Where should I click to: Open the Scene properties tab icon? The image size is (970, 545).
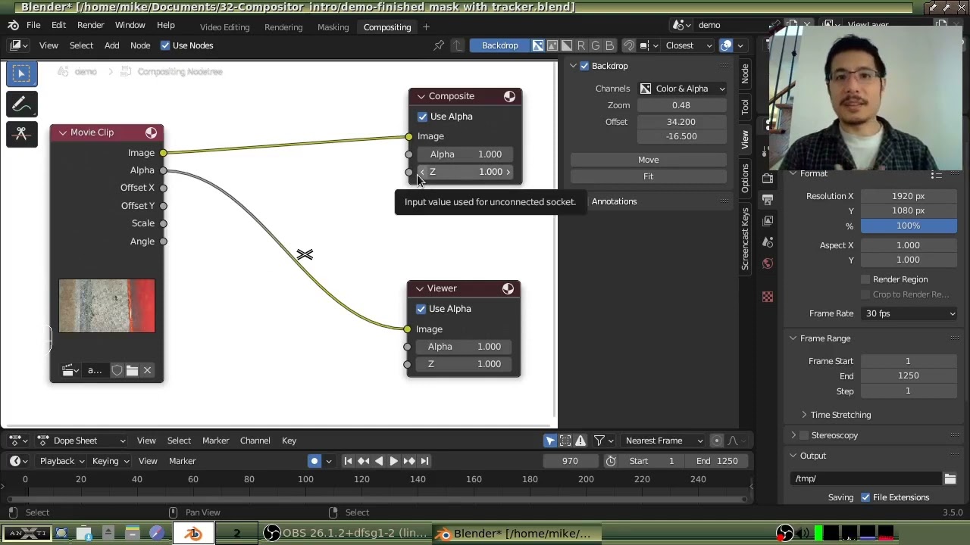[768, 242]
